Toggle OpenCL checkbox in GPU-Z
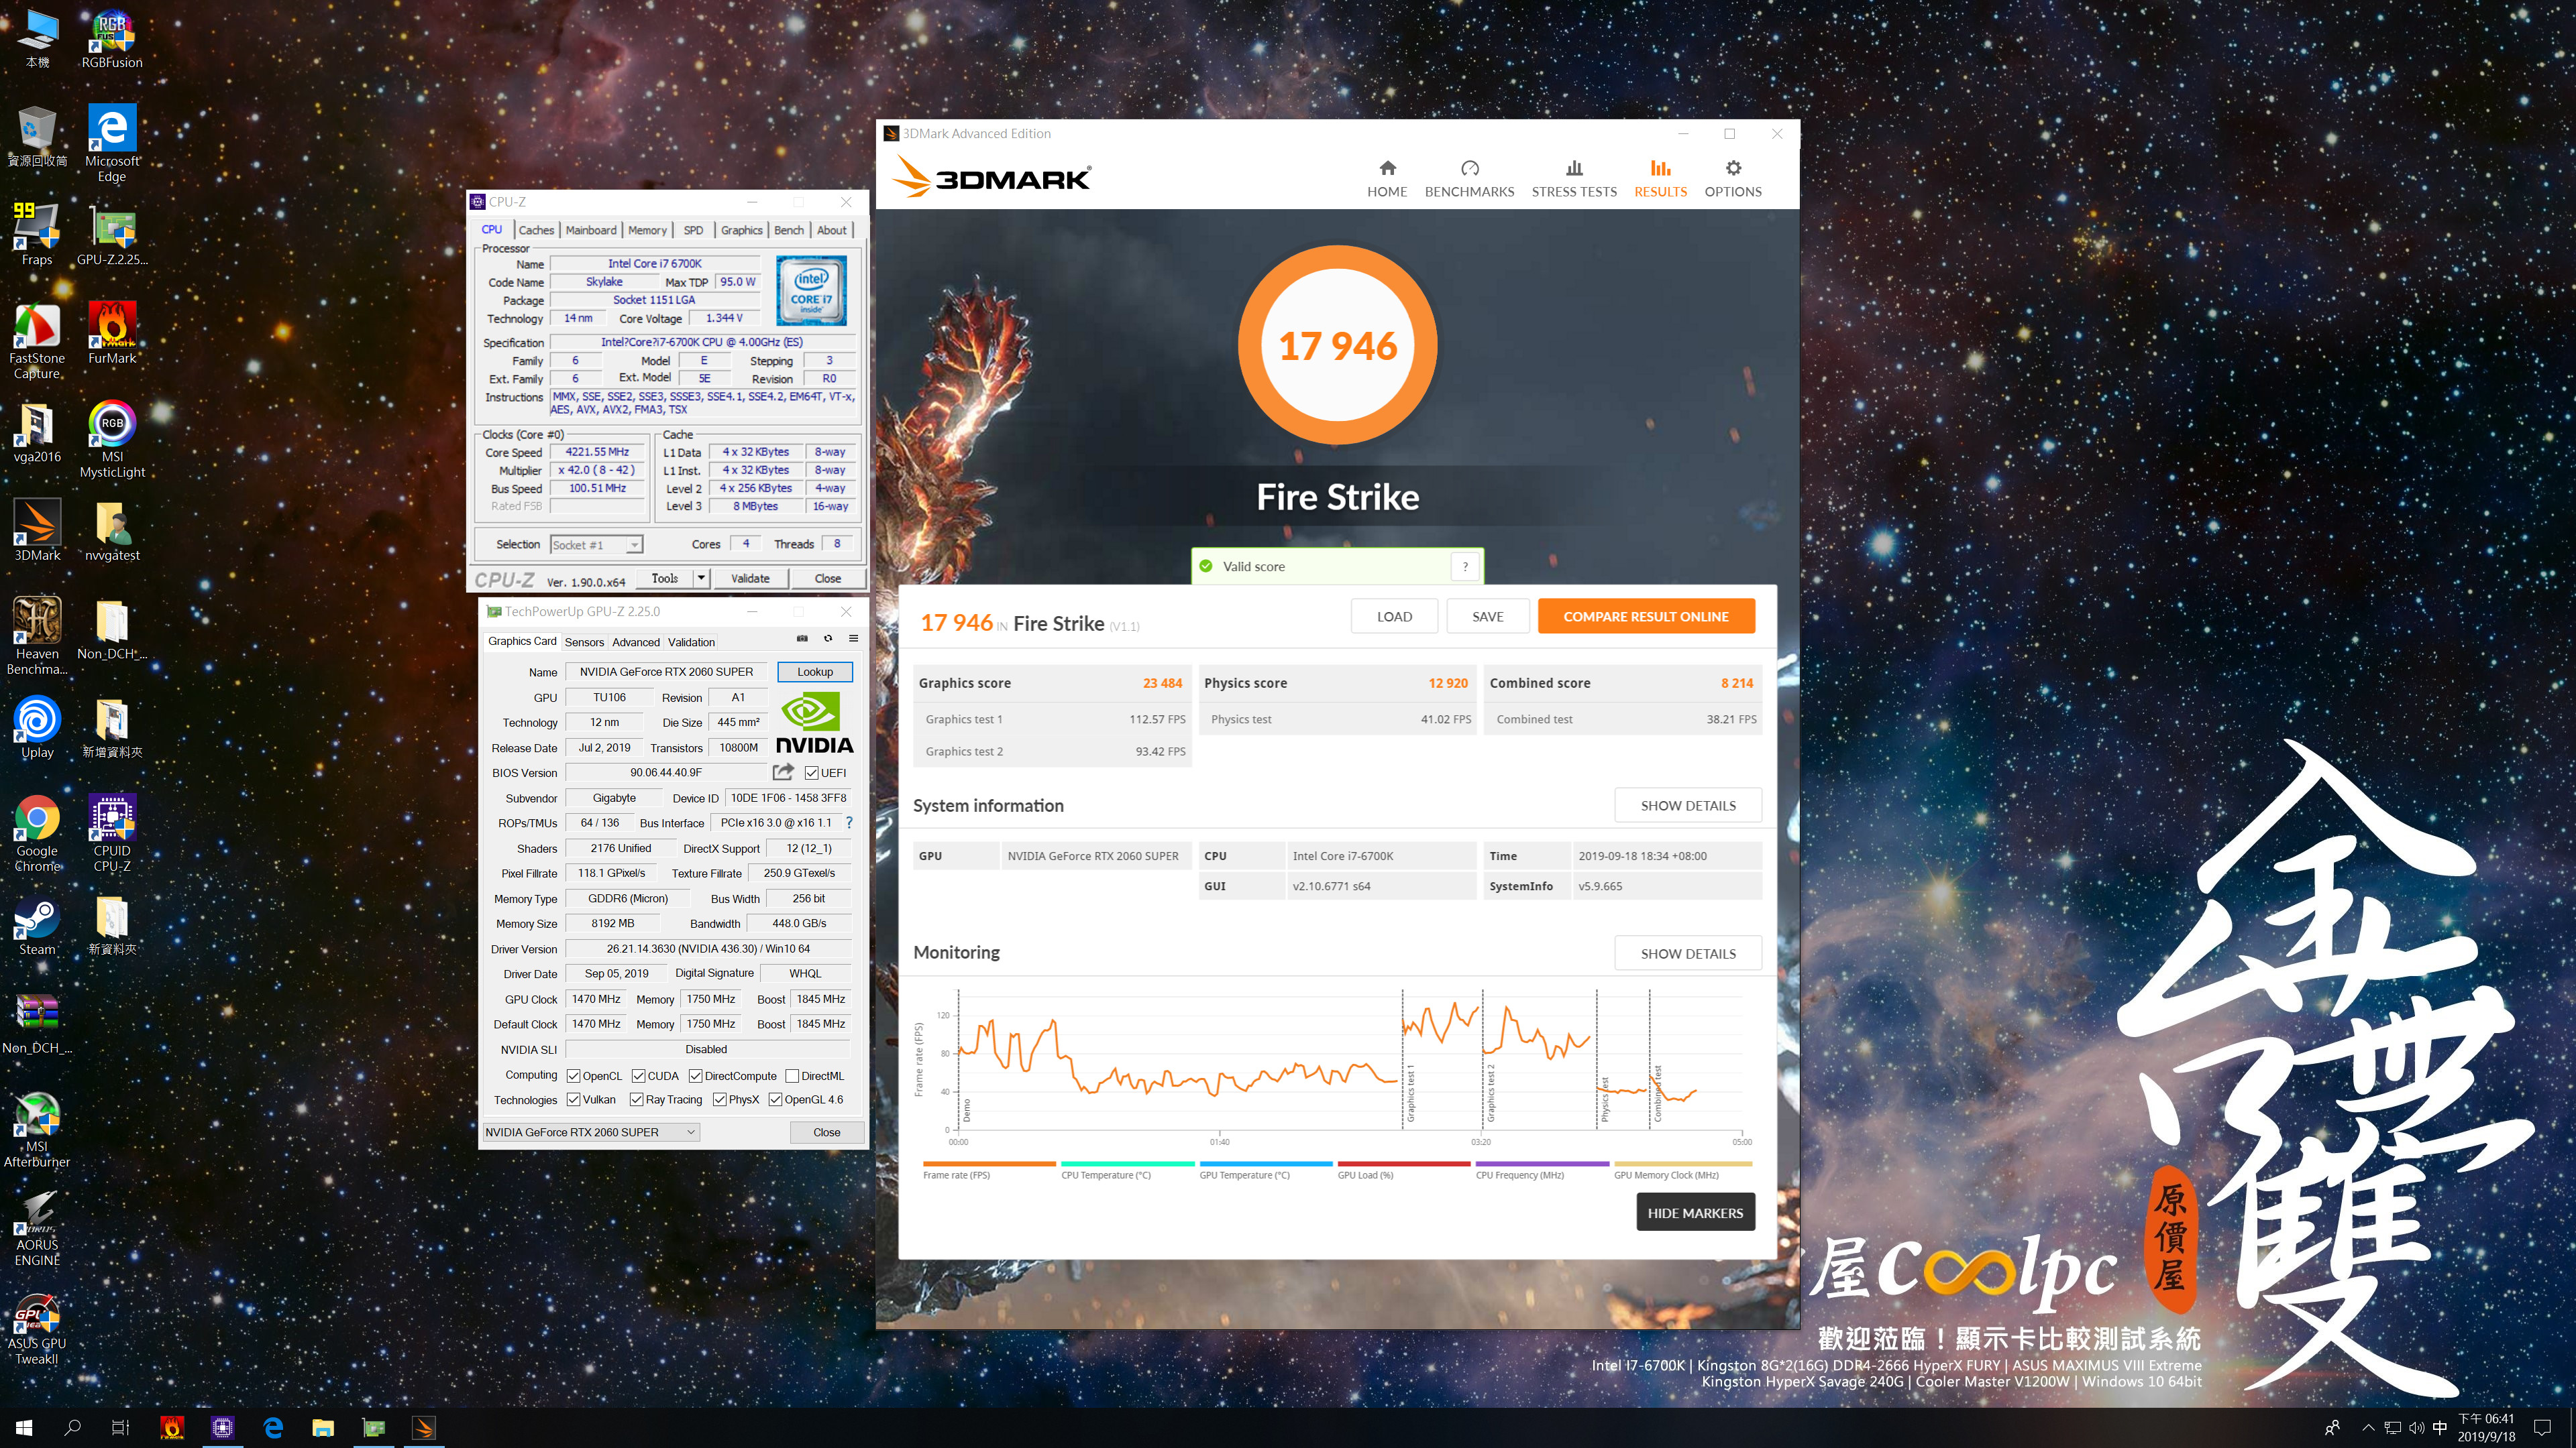Image resolution: width=2576 pixels, height=1448 pixels. tap(573, 1076)
